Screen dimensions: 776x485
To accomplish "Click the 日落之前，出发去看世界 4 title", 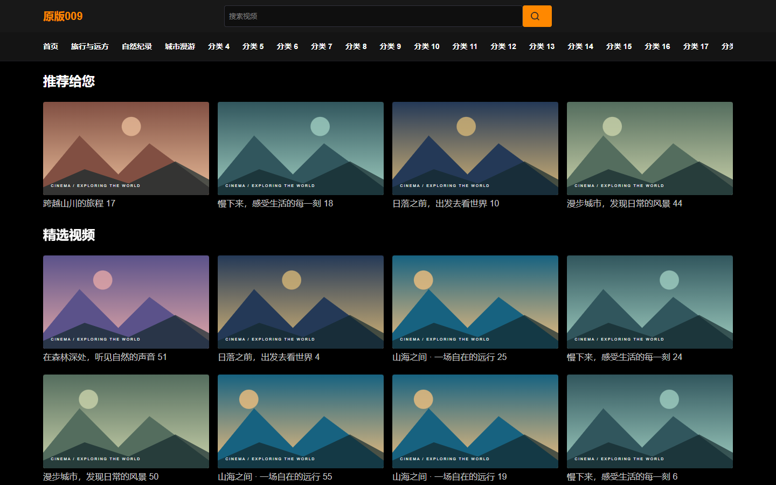I will [268, 357].
